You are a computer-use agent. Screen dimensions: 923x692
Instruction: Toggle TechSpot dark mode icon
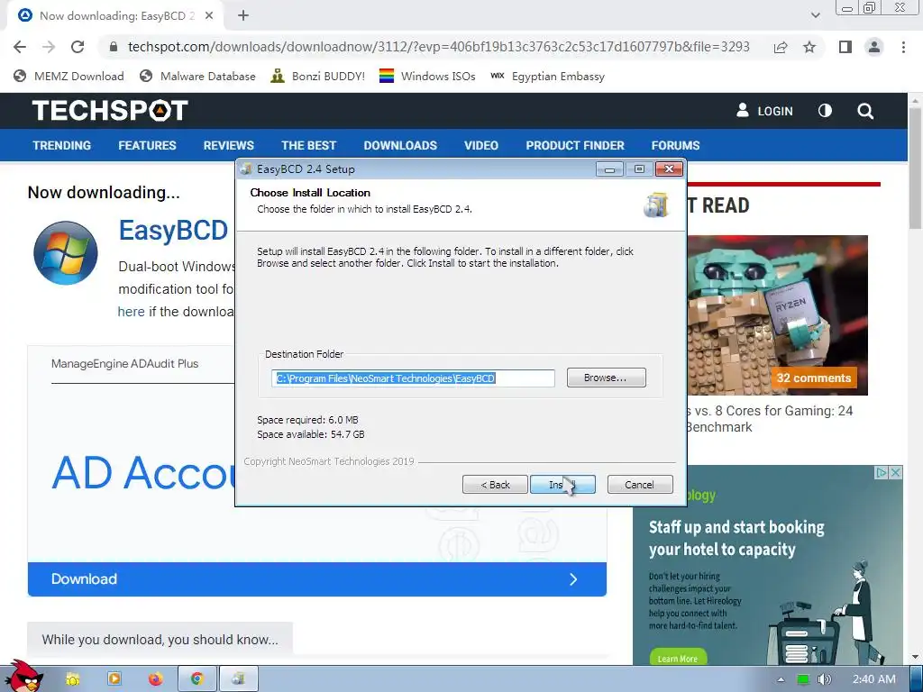pos(825,111)
